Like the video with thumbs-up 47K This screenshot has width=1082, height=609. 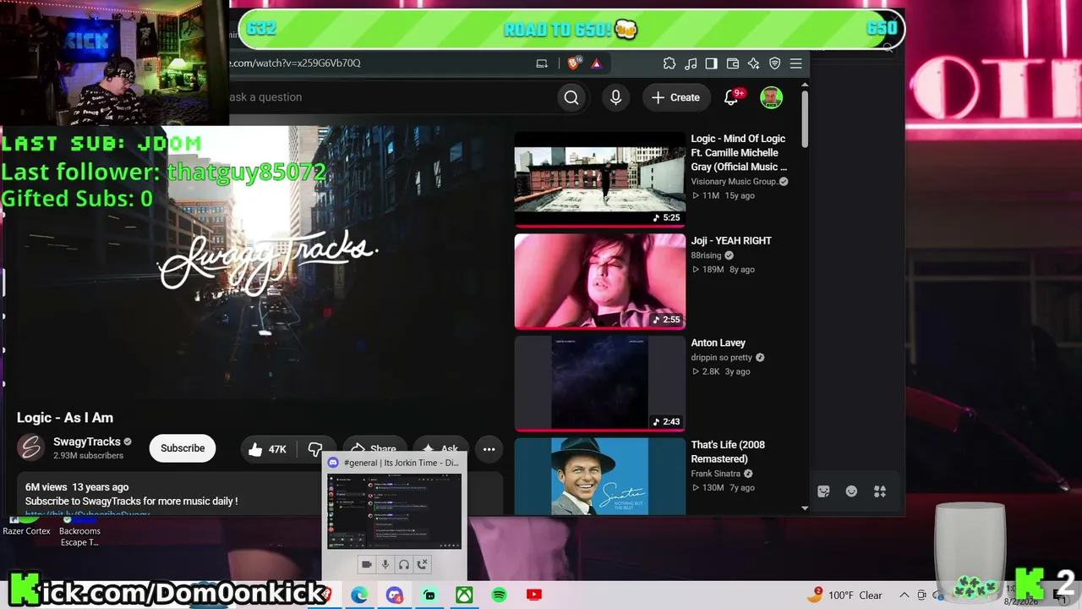point(268,449)
